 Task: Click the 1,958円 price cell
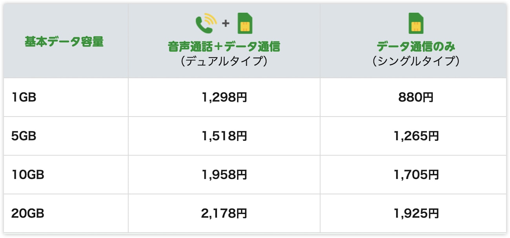click(x=224, y=174)
